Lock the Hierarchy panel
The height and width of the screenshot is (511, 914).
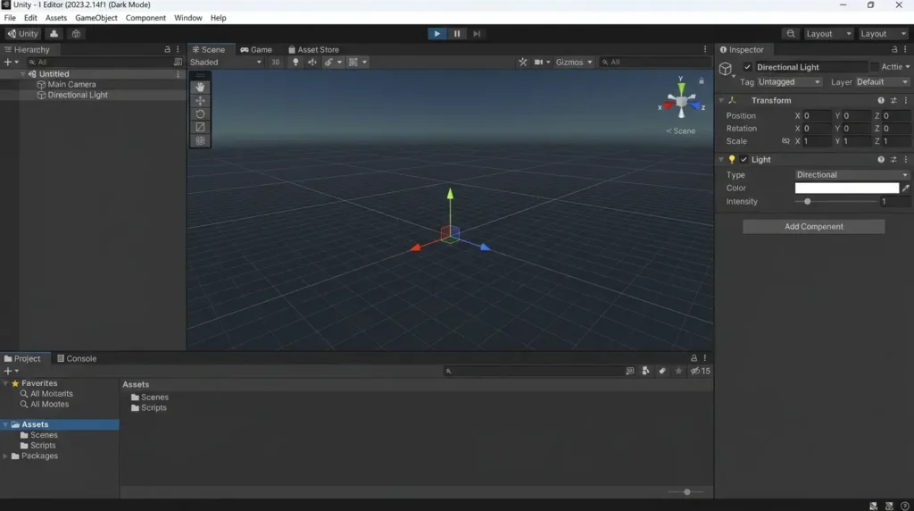(x=167, y=50)
